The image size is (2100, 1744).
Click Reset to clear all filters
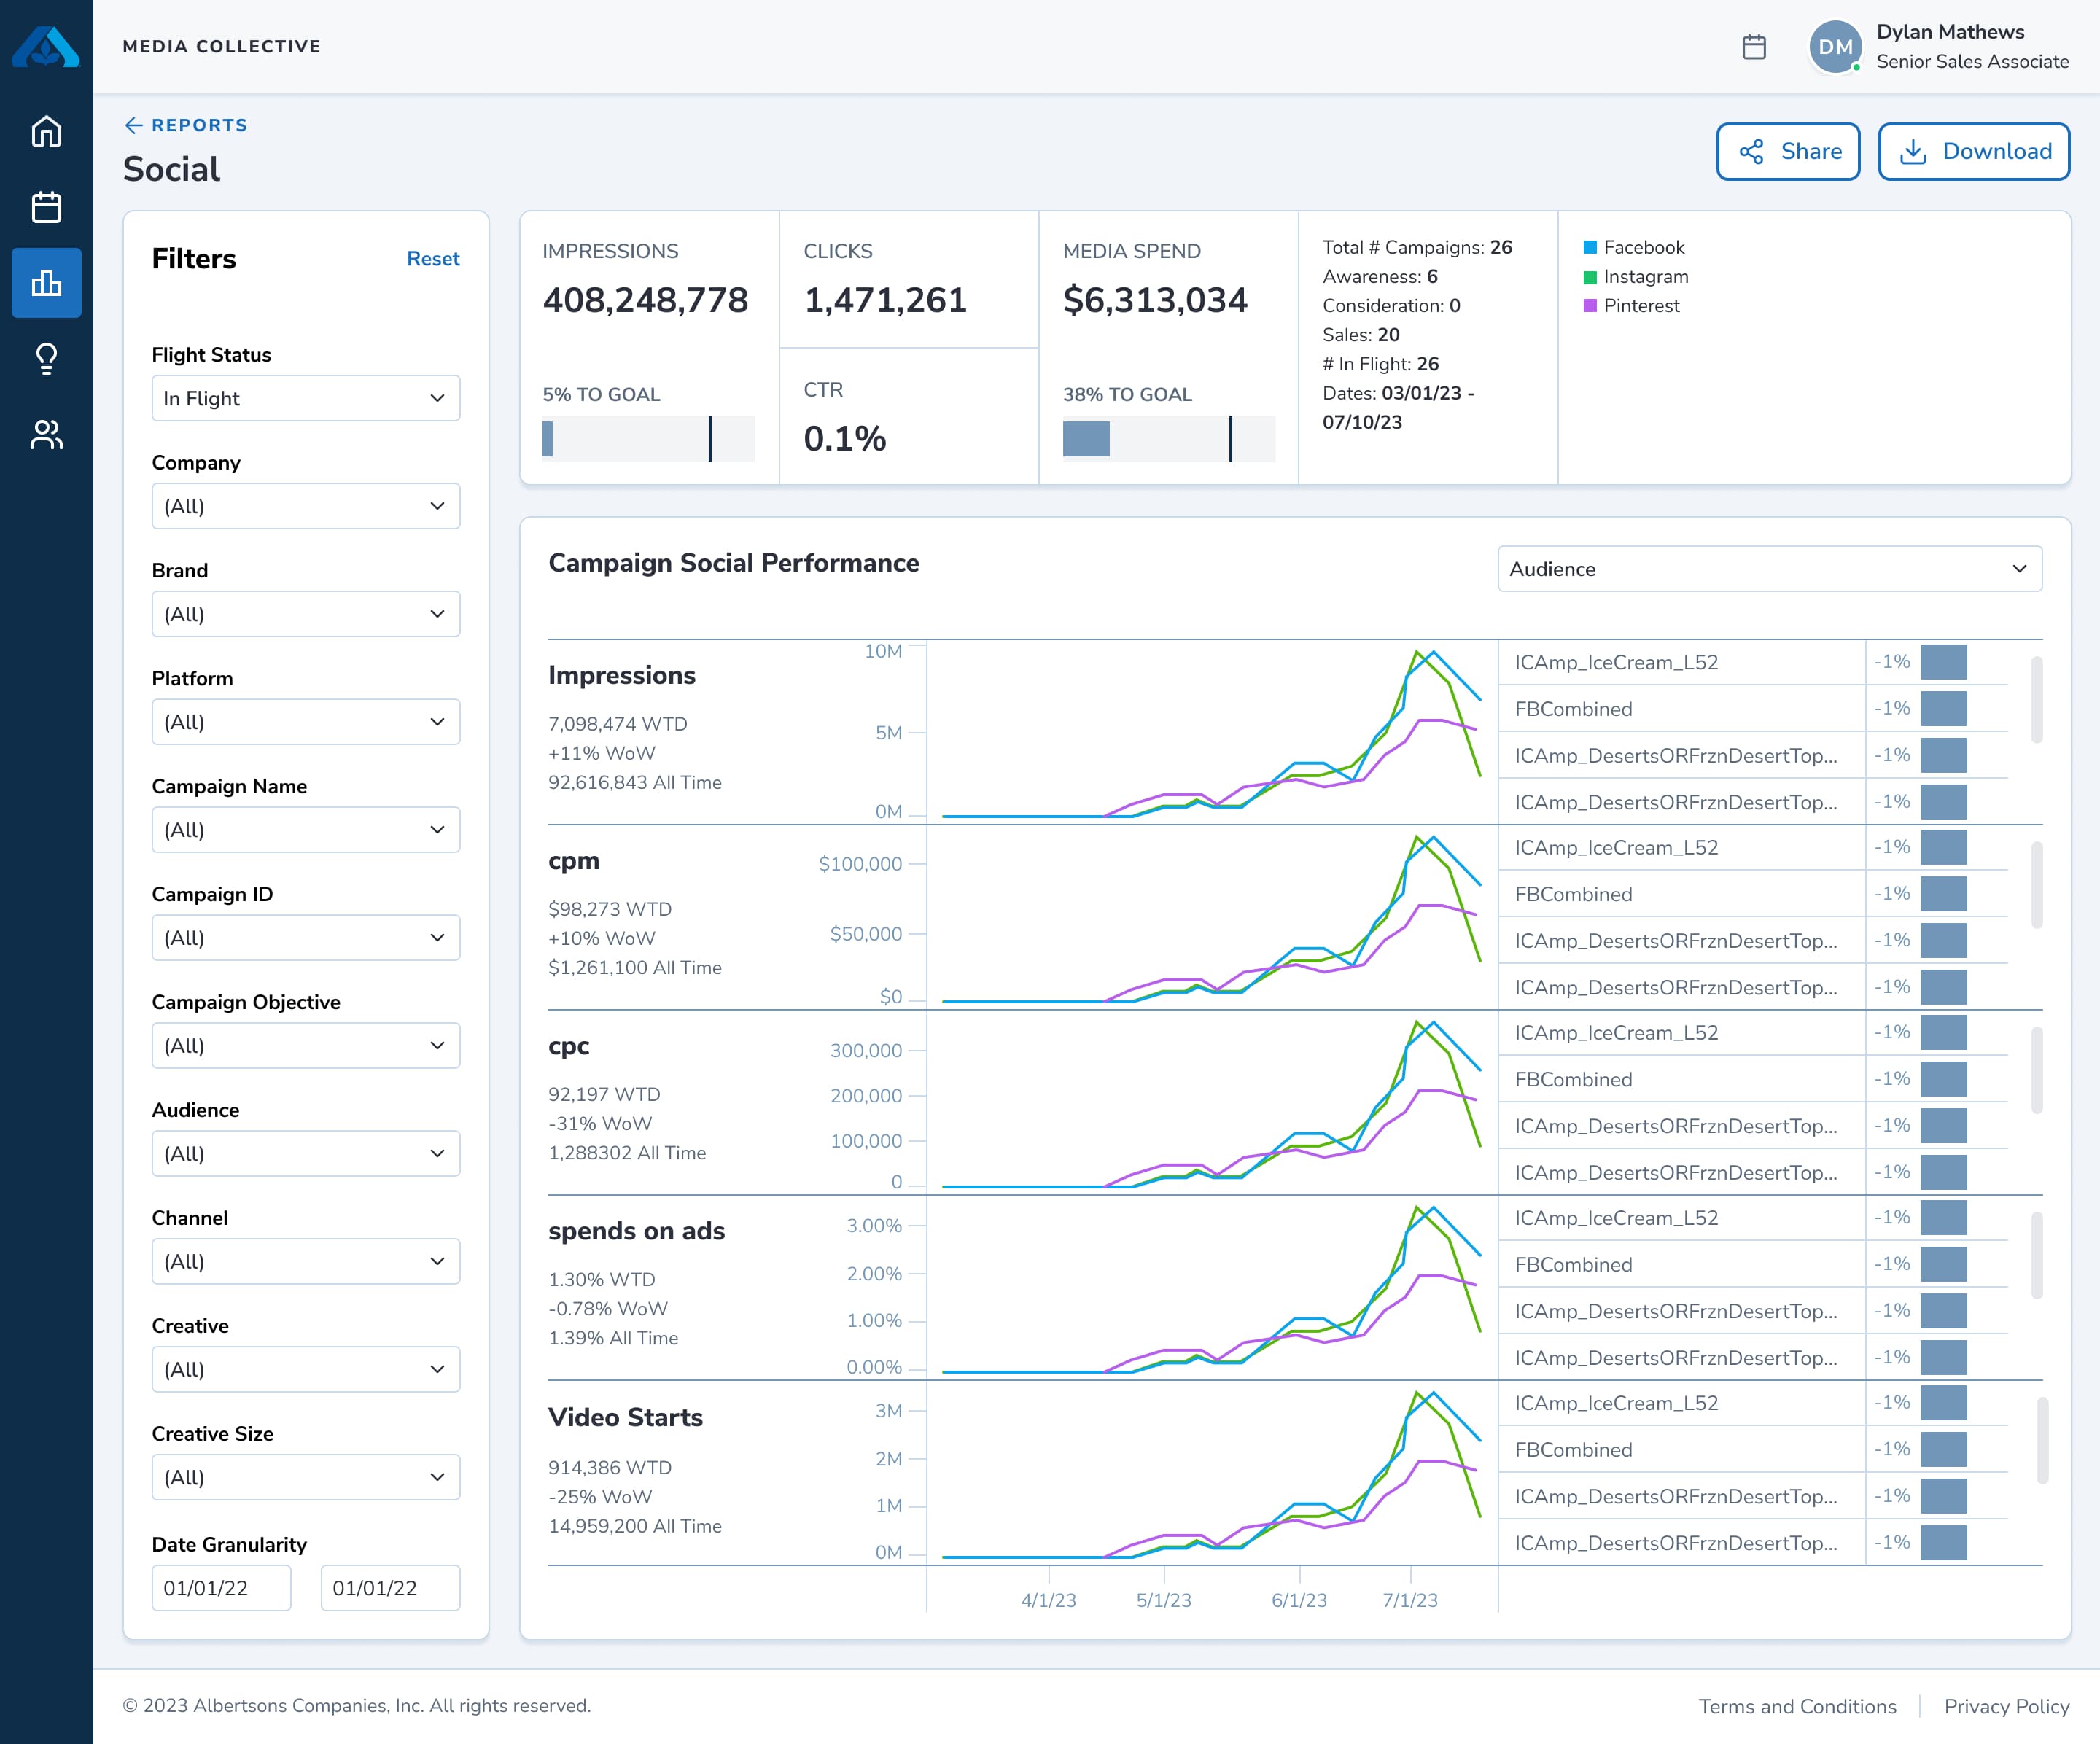(433, 258)
